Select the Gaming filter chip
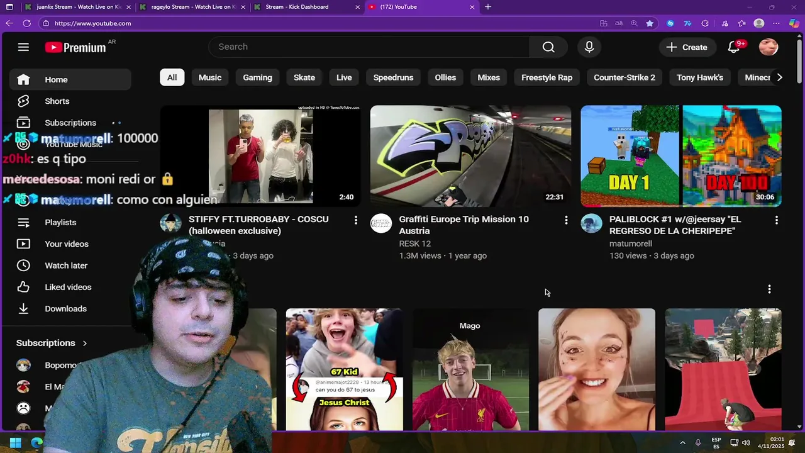805x453 pixels. click(x=258, y=77)
